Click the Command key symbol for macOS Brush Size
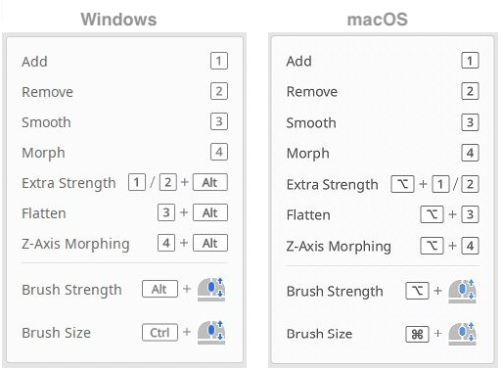Image resolution: width=502 pixels, height=370 pixels. pos(417,334)
